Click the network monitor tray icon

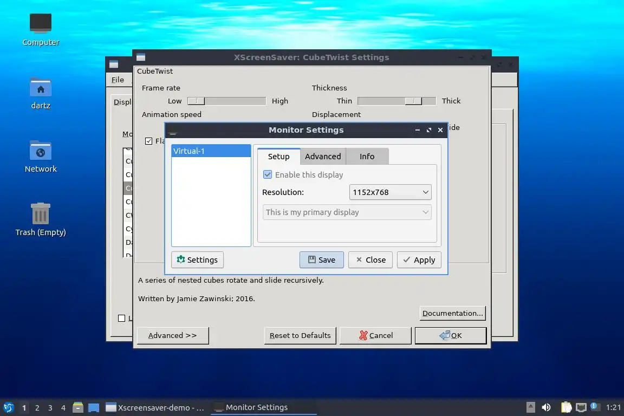pos(581,407)
